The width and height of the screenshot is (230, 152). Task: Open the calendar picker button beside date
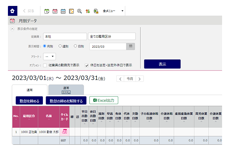pyautogui.click(x=130, y=47)
